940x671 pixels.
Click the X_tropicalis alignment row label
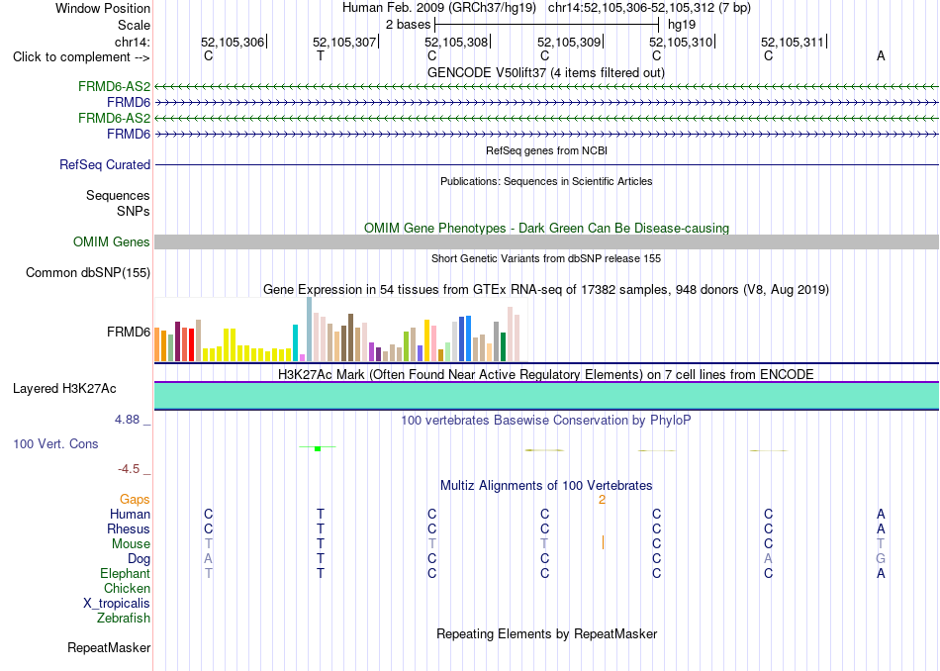tap(117, 604)
